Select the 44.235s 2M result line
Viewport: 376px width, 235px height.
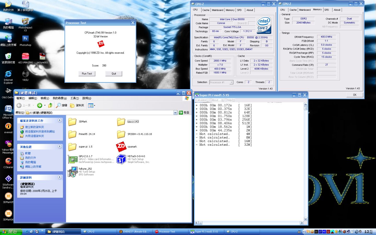click(224, 130)
